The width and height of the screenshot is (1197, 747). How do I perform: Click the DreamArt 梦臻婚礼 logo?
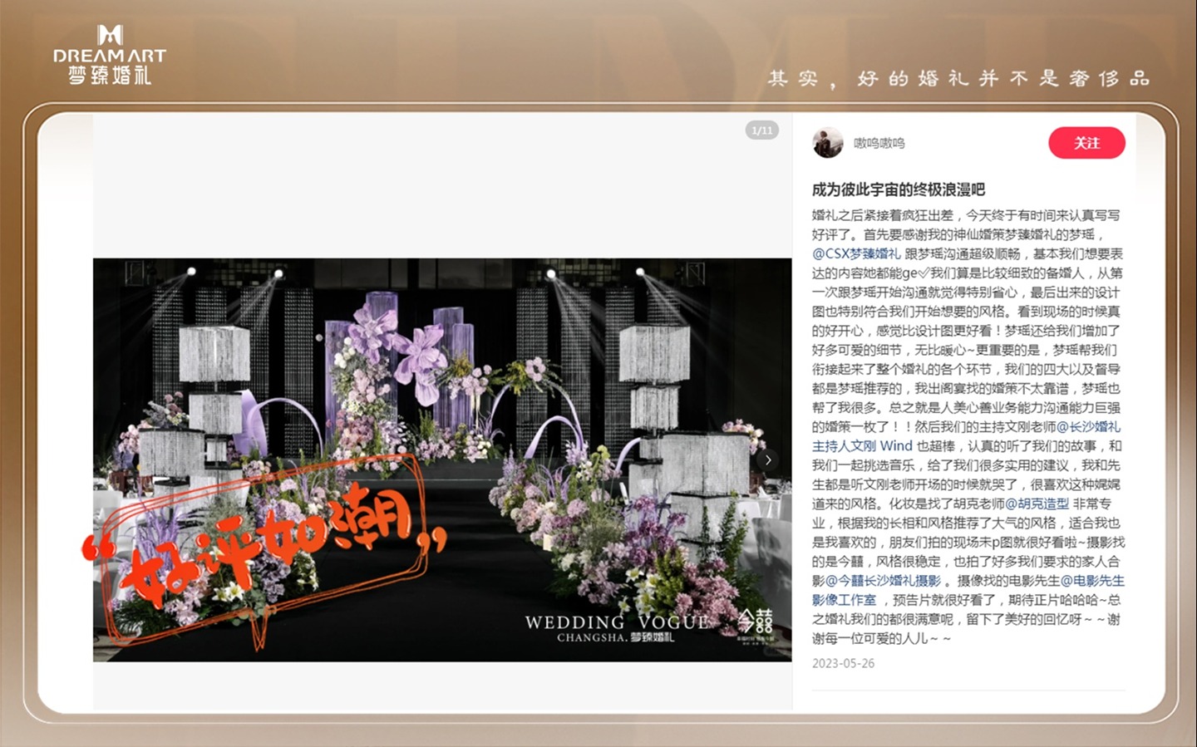pos(110,55)
